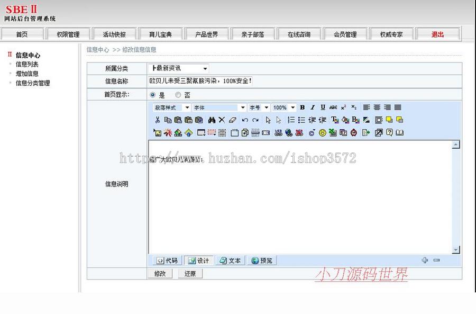Apply bold formatting in the editor
Image resolution: width=476 pixels, height=314 pixels.
(301, 107)
